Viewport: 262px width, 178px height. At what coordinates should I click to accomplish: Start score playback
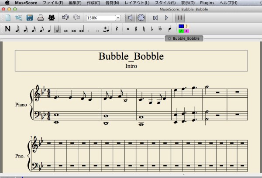point(166,18)
